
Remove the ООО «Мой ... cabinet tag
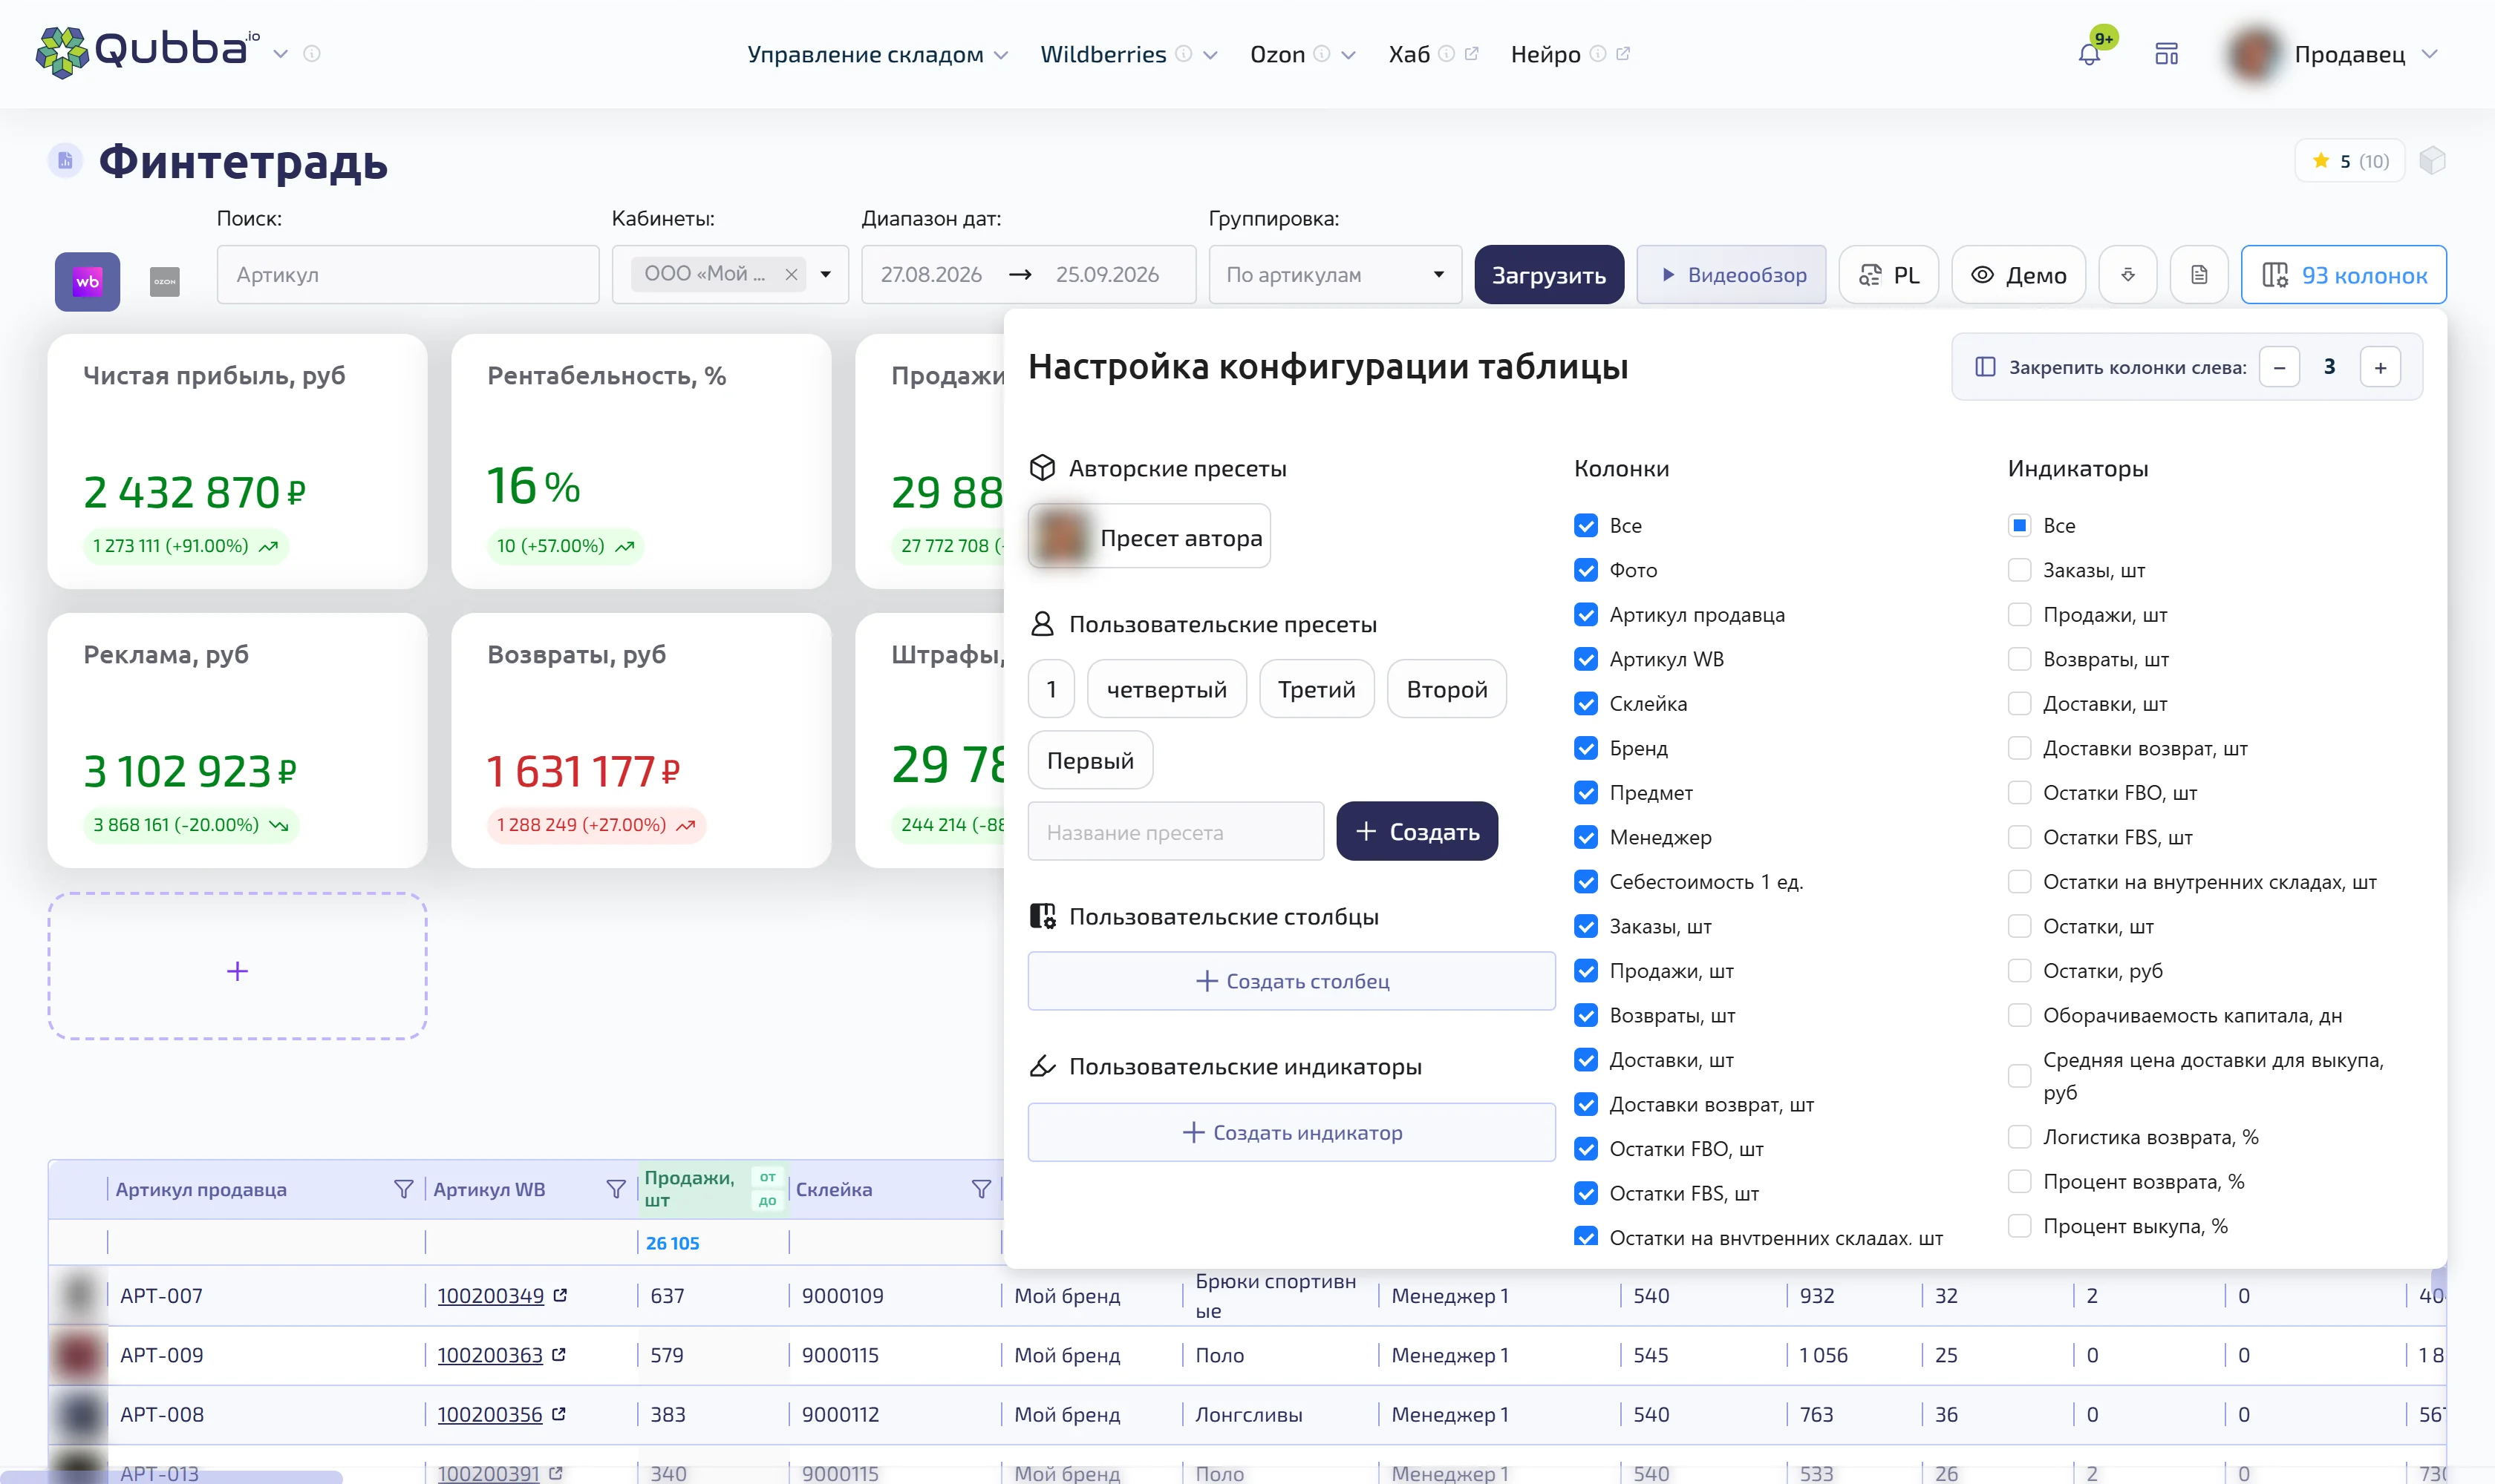click(791, 274)
